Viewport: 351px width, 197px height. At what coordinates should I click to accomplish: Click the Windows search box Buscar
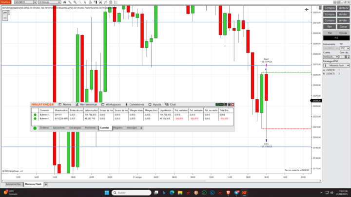(x=132, y=193)
